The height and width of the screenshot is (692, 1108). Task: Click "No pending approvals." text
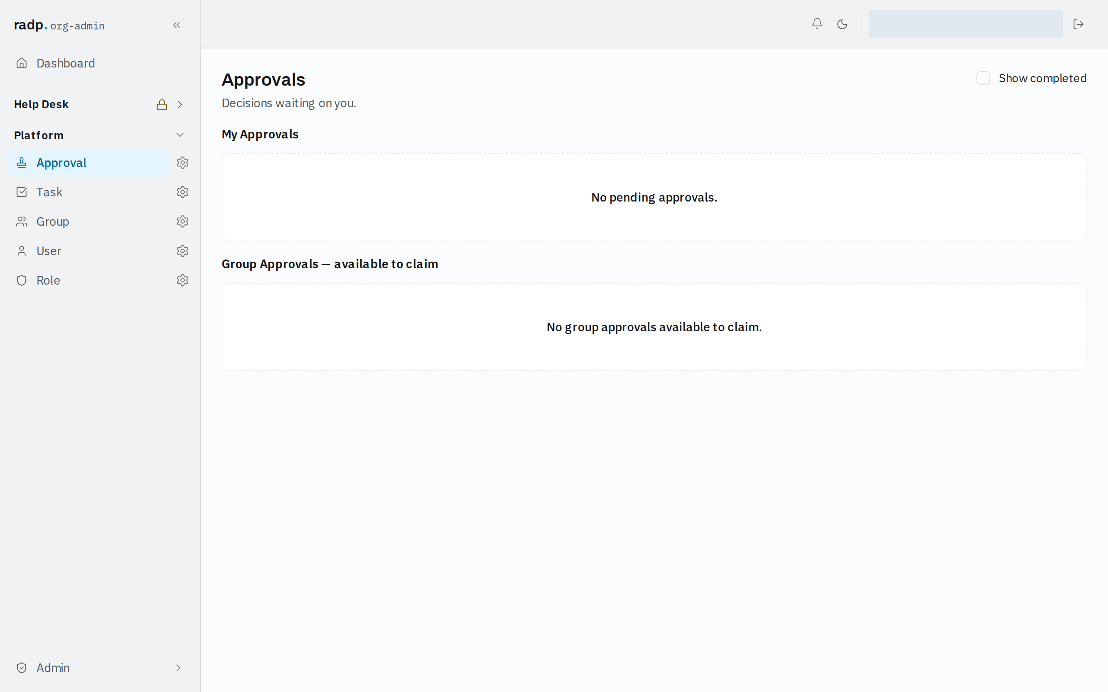[x=654, y=197]
